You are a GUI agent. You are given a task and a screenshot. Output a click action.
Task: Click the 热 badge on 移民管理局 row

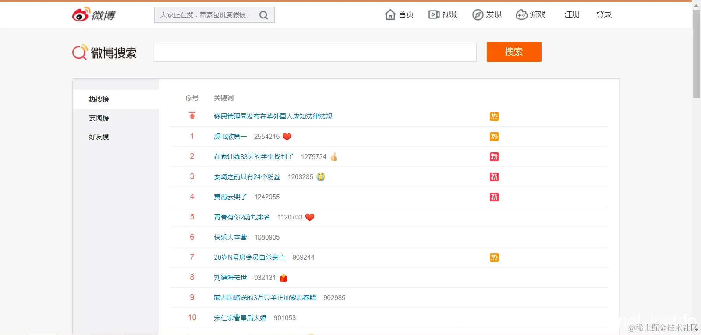(x=494, y=116)
